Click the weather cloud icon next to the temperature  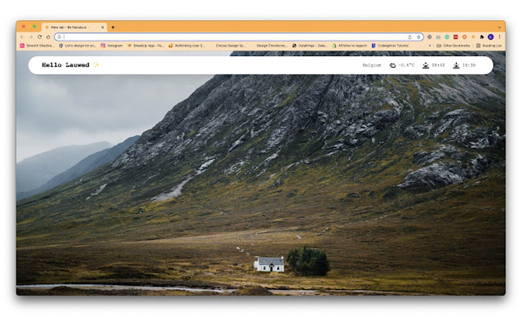tap(392, 65)
